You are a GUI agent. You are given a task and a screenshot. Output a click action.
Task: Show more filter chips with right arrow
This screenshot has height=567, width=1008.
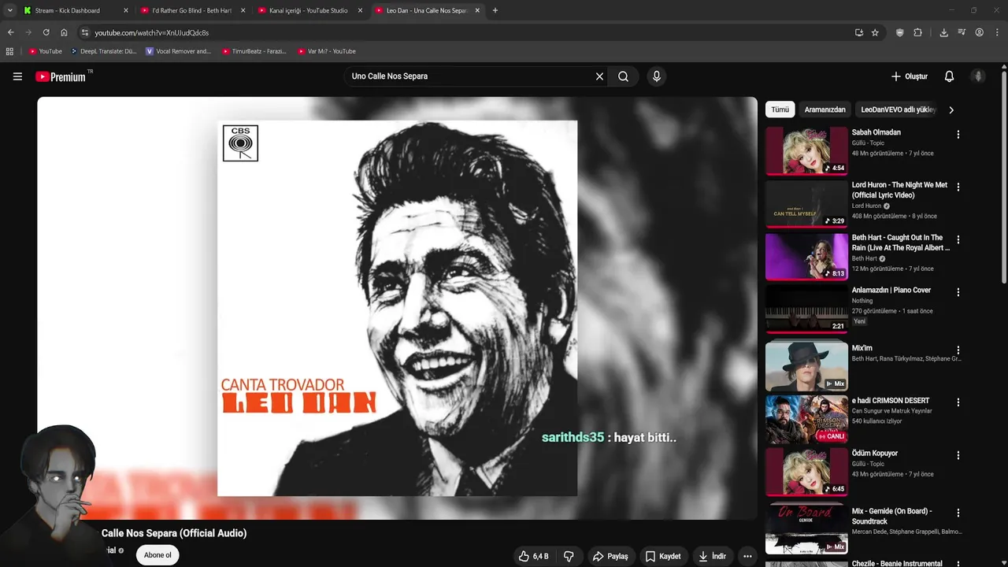click(x=951, y=109)
